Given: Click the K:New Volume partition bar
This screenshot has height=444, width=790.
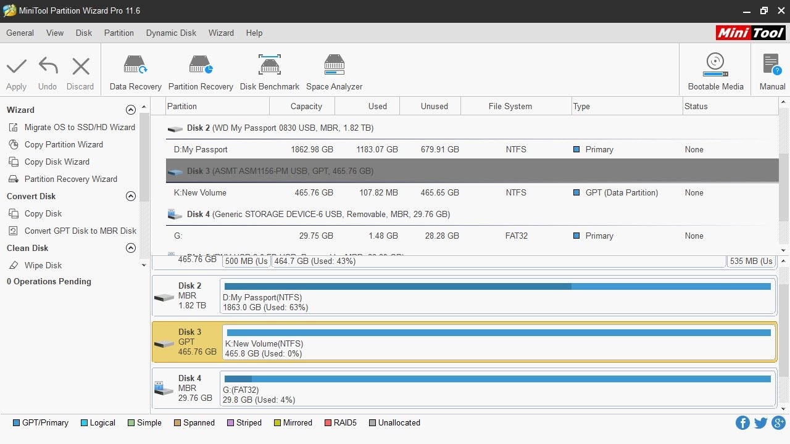Looking at the screenshot, I should [499, 332].
